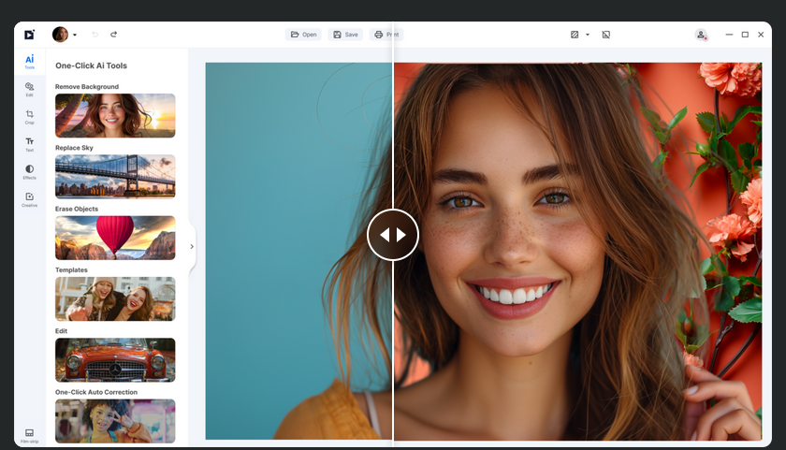Toggle the hide-original preview icon
Image resolution: width=786 pixels, height=450 pixels.
tap(605, 35)
